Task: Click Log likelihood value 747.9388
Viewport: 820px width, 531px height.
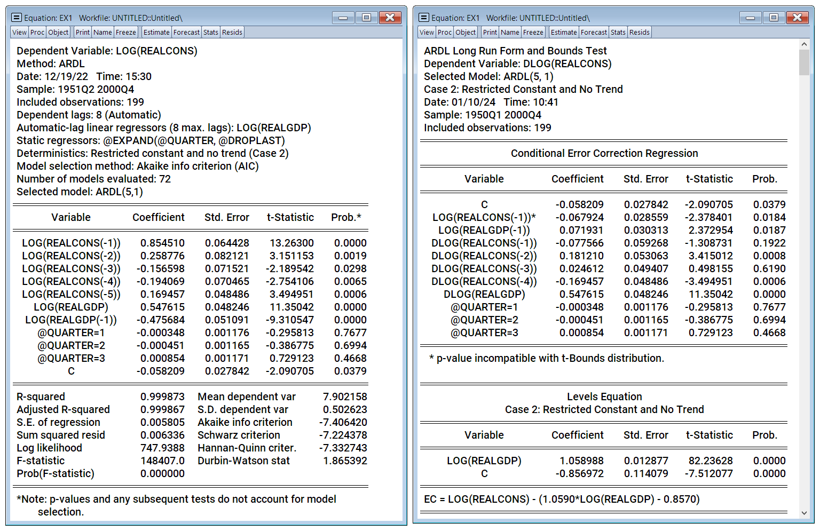Action: (x=162, y=448)
